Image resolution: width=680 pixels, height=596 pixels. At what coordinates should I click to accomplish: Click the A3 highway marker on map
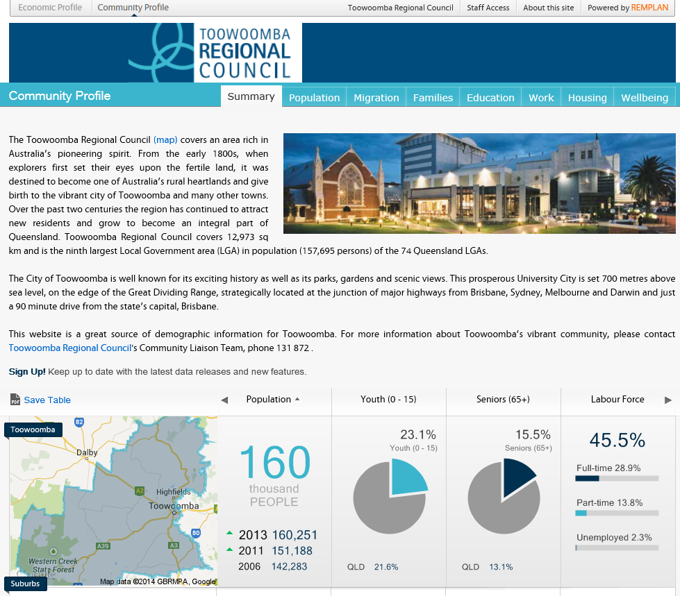[174, 545]
